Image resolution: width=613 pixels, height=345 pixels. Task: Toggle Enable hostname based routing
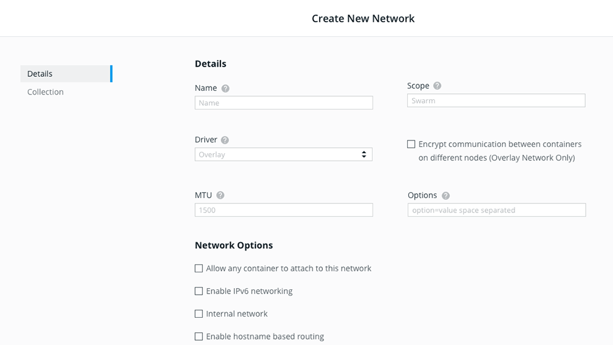pyautogui.click(x=199, y=337)
